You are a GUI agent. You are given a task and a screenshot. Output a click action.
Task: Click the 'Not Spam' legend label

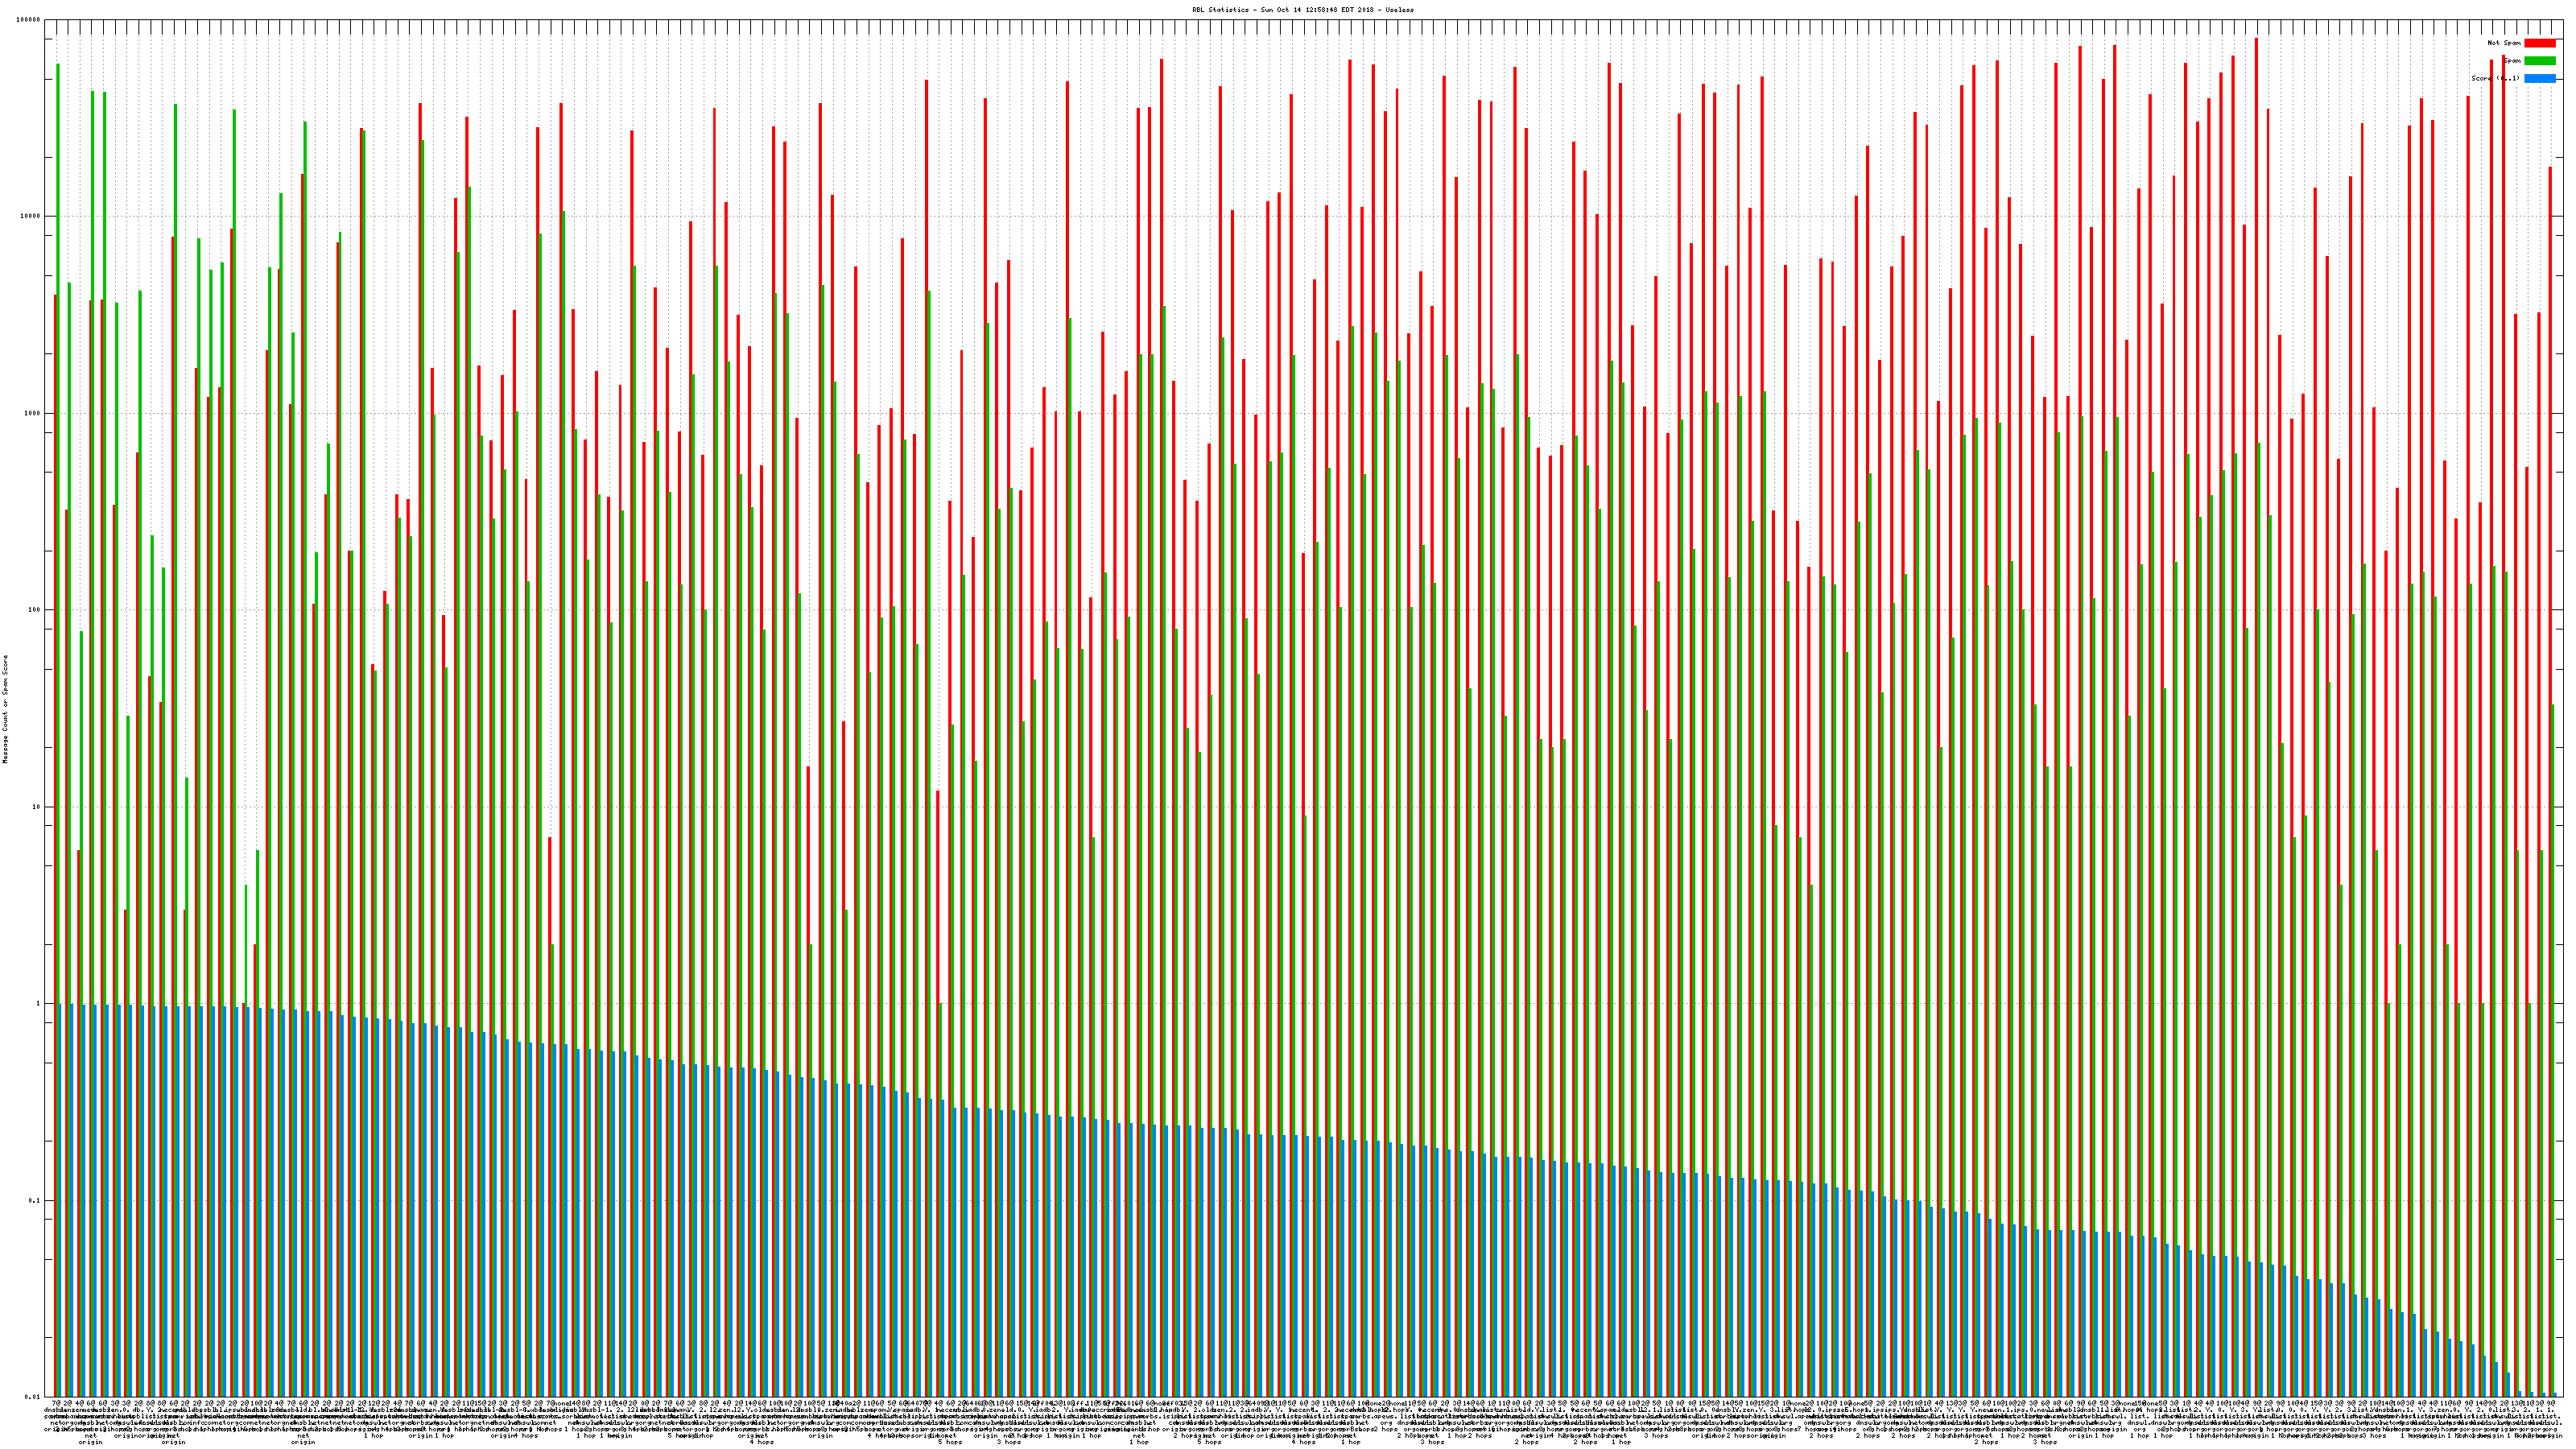[2504, 43]
